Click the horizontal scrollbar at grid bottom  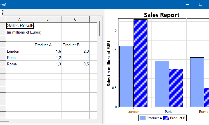click(x=5, y=121)
